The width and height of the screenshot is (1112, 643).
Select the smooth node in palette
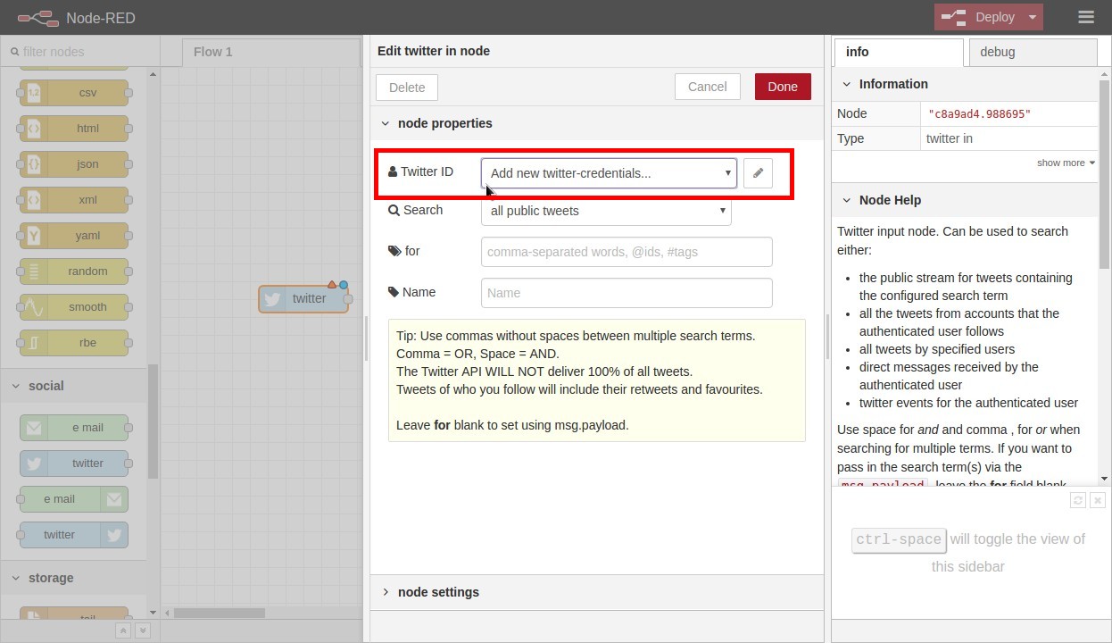point(74,307)
